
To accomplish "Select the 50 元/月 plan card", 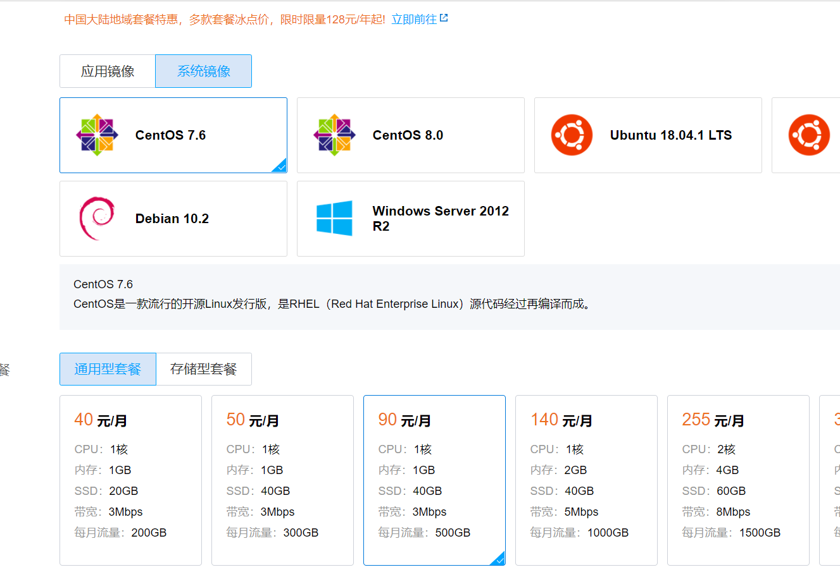I will 282,480.
